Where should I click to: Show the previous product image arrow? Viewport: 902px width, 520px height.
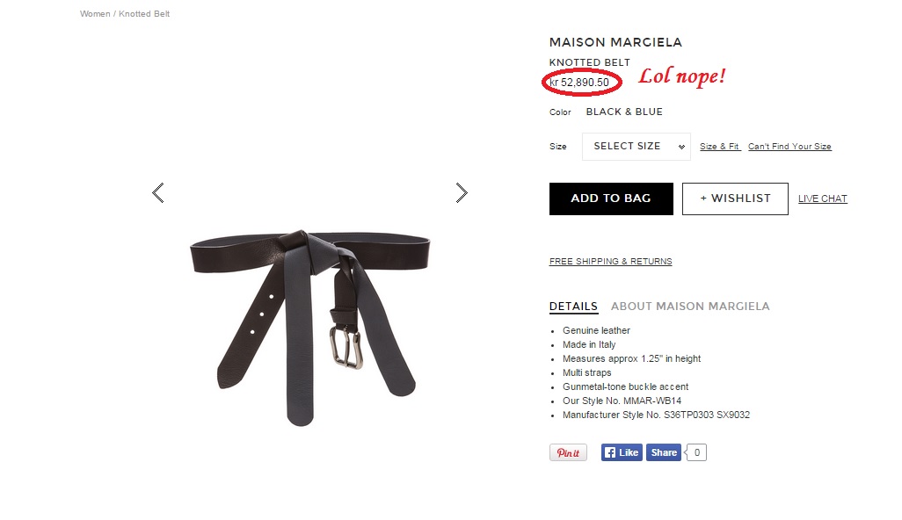[x=158, y=193]
